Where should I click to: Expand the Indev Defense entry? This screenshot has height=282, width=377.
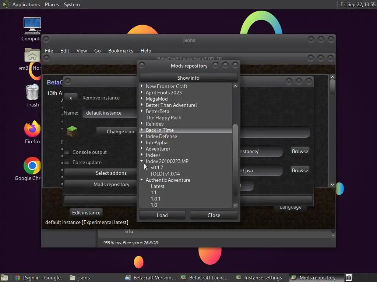142,136
